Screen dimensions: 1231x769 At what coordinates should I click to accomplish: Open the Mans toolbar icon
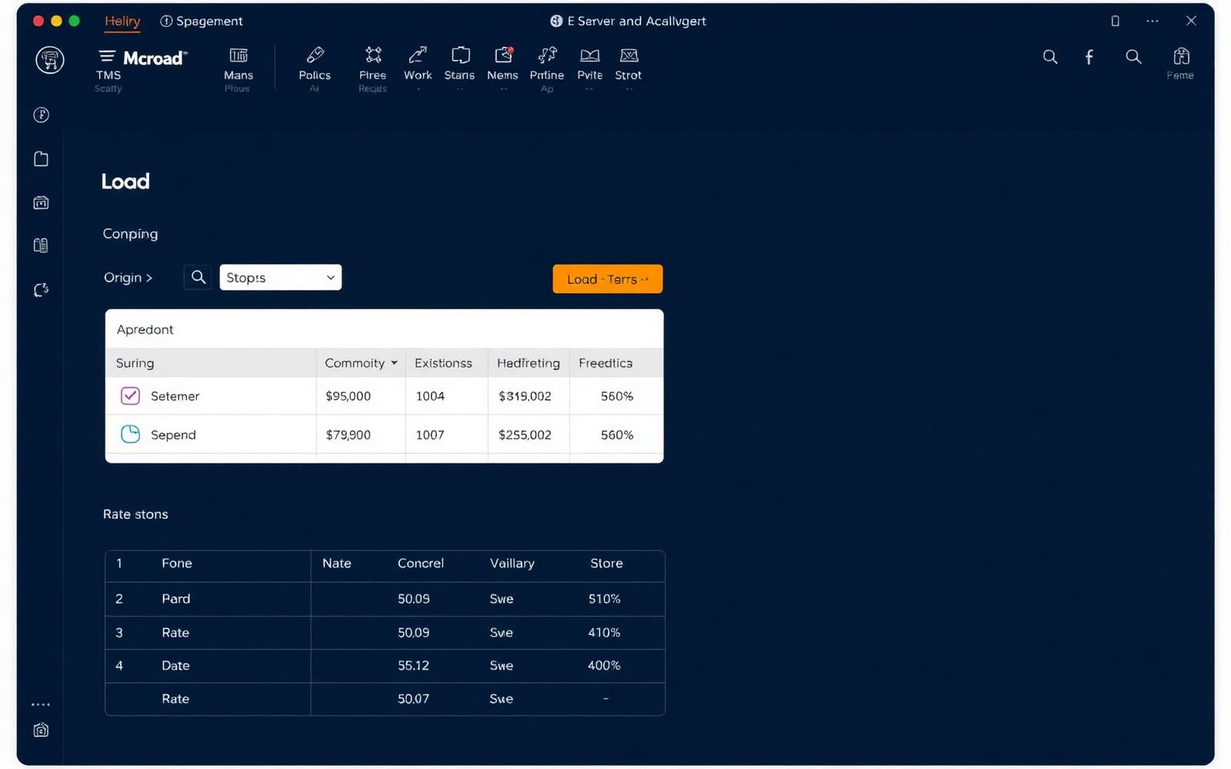pos(239,55)
